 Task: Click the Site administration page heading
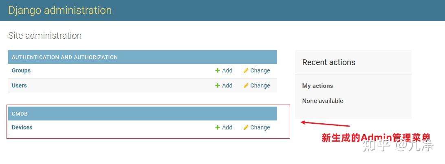tap(45, 36)
